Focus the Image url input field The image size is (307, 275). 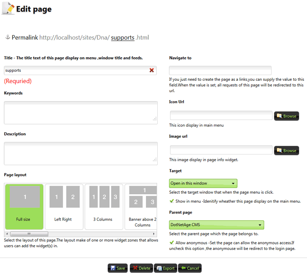[221, 150]
